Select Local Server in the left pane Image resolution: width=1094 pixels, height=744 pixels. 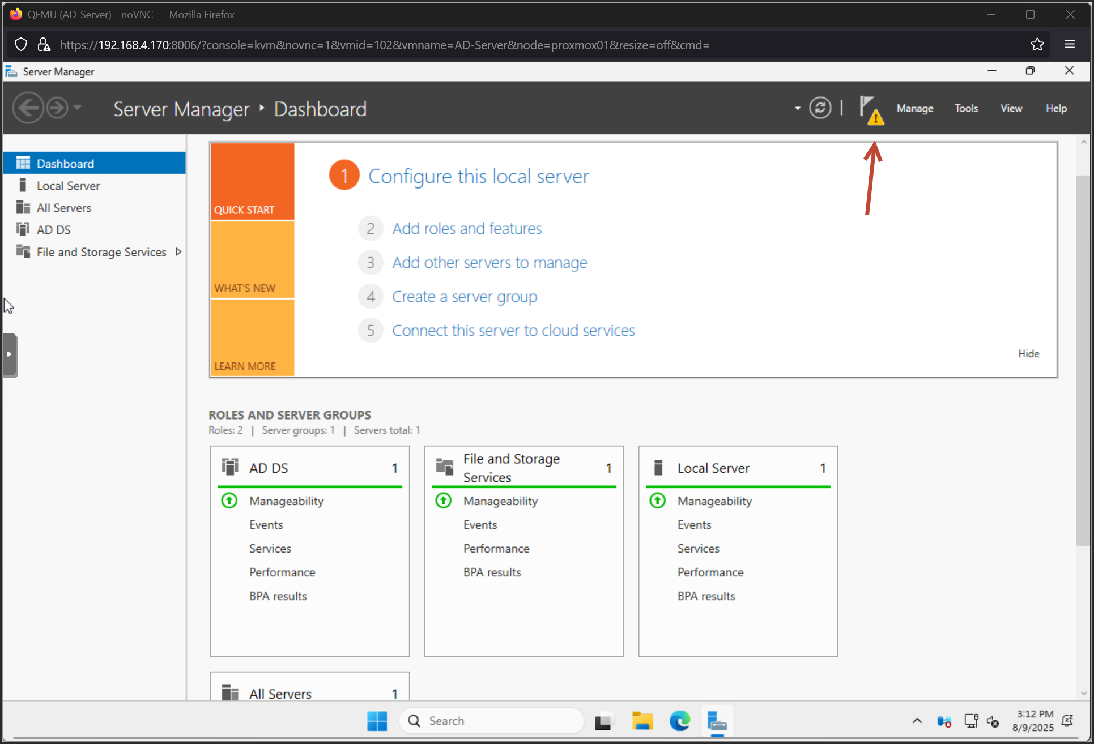pos(68,186)
